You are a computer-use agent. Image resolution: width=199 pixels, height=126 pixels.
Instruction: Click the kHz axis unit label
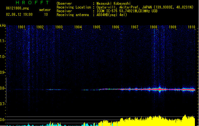point(3,26)
